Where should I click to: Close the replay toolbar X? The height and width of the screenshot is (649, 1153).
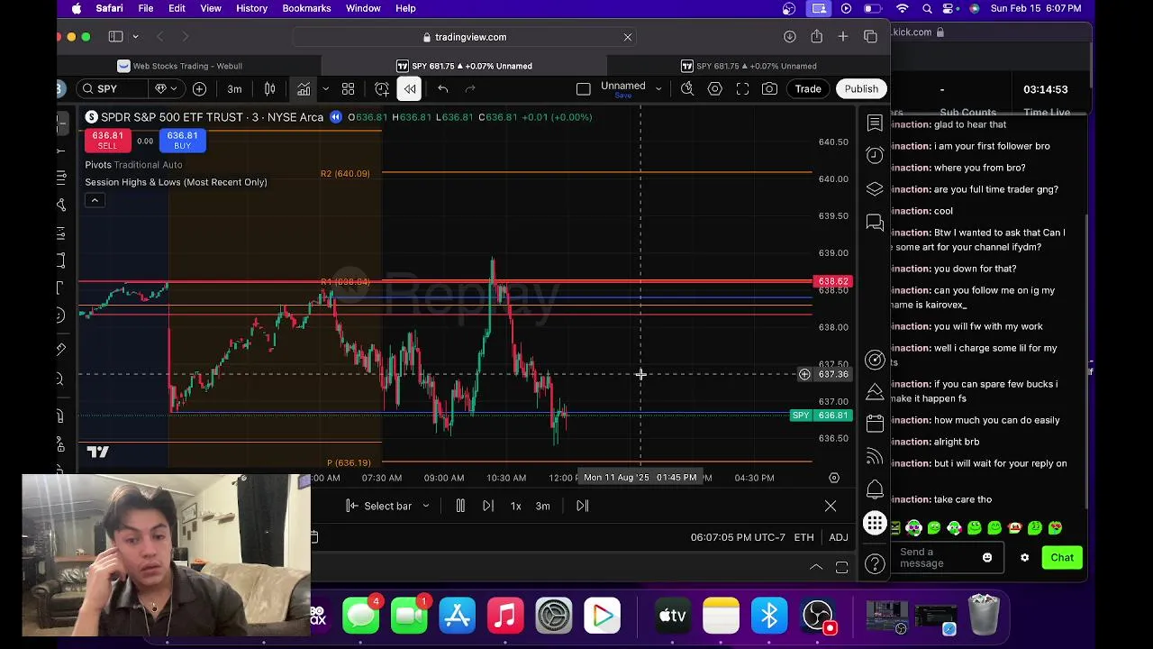(x=831, y=506)
